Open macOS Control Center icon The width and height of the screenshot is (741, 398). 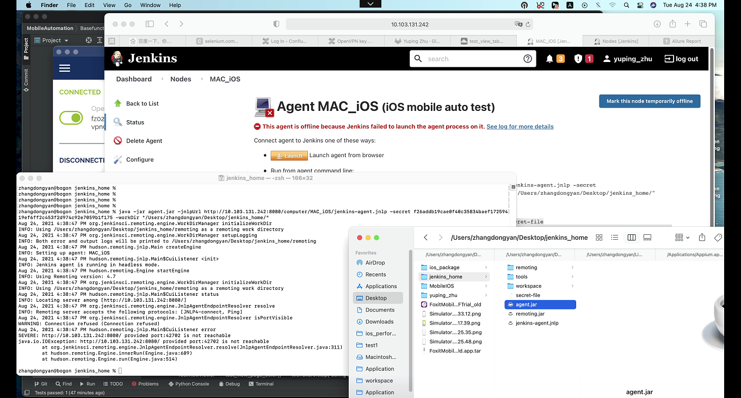click(640, 5)
